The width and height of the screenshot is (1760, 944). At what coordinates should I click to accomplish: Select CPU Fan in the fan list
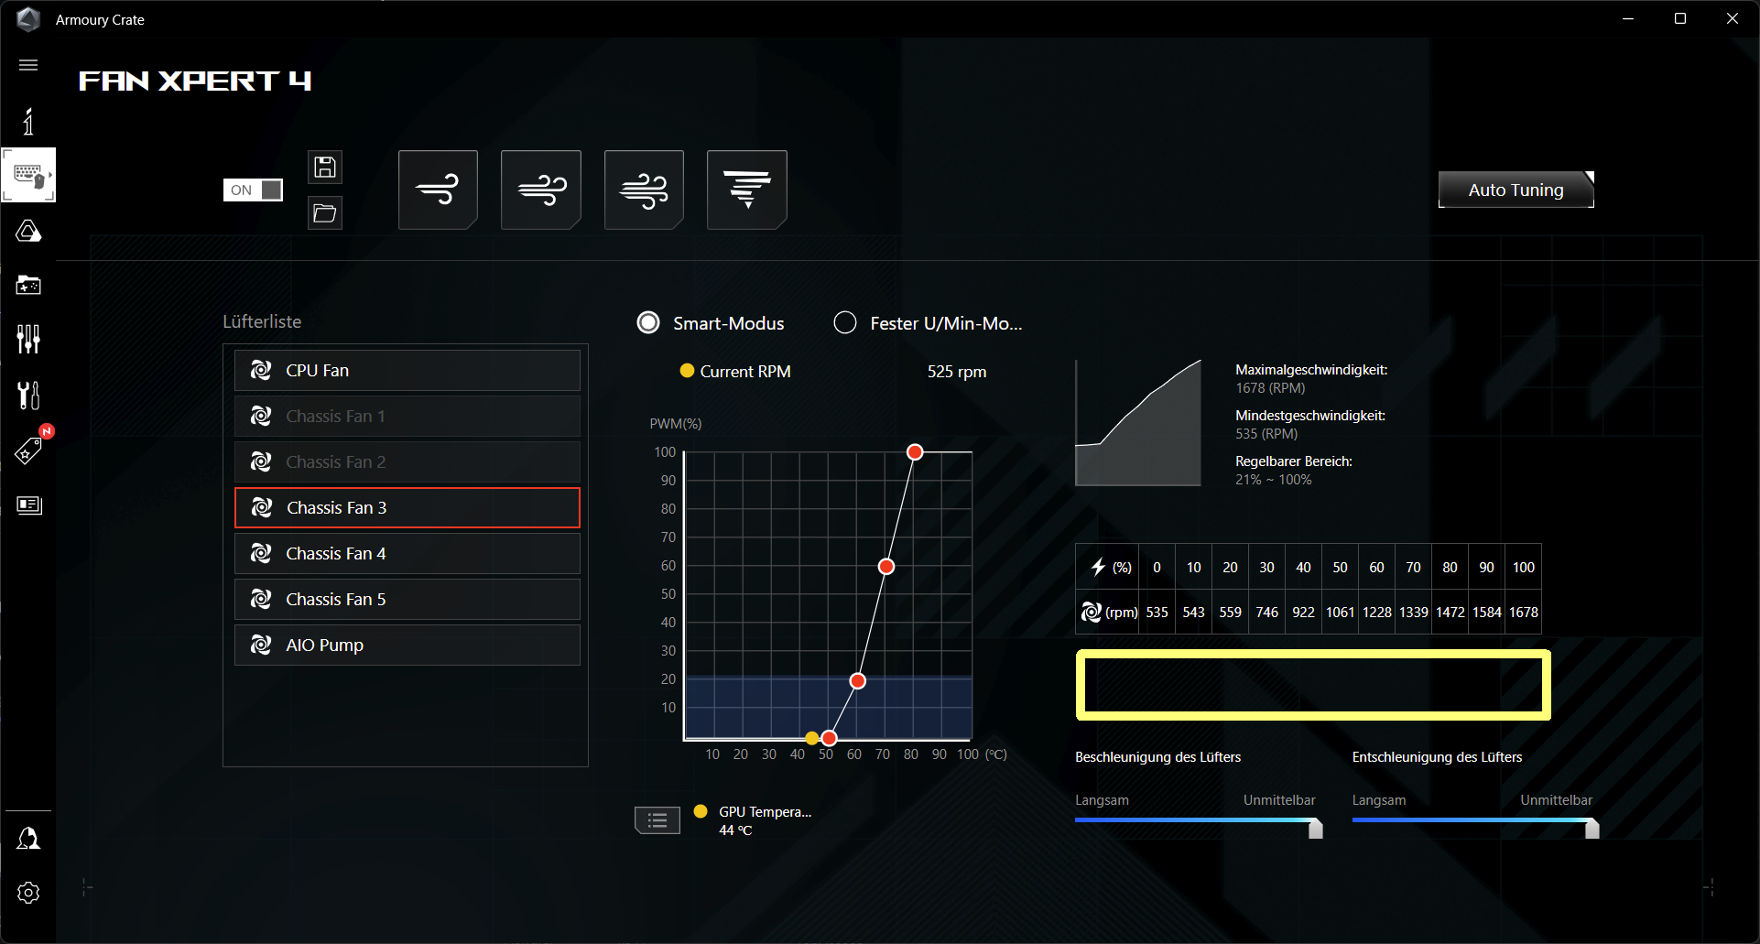click(x=407, y=370)
